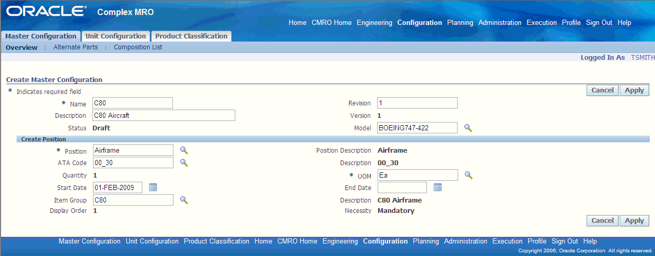Open the footer Help link

click(590, 241)
